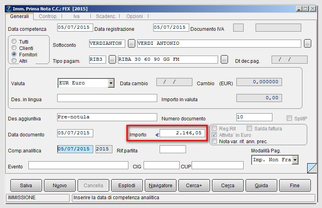Expand the Valuta EUR Euro dropdown
The width and height of the screenshot is (322, 208).
pyautogui.click(x=111, y=83)
